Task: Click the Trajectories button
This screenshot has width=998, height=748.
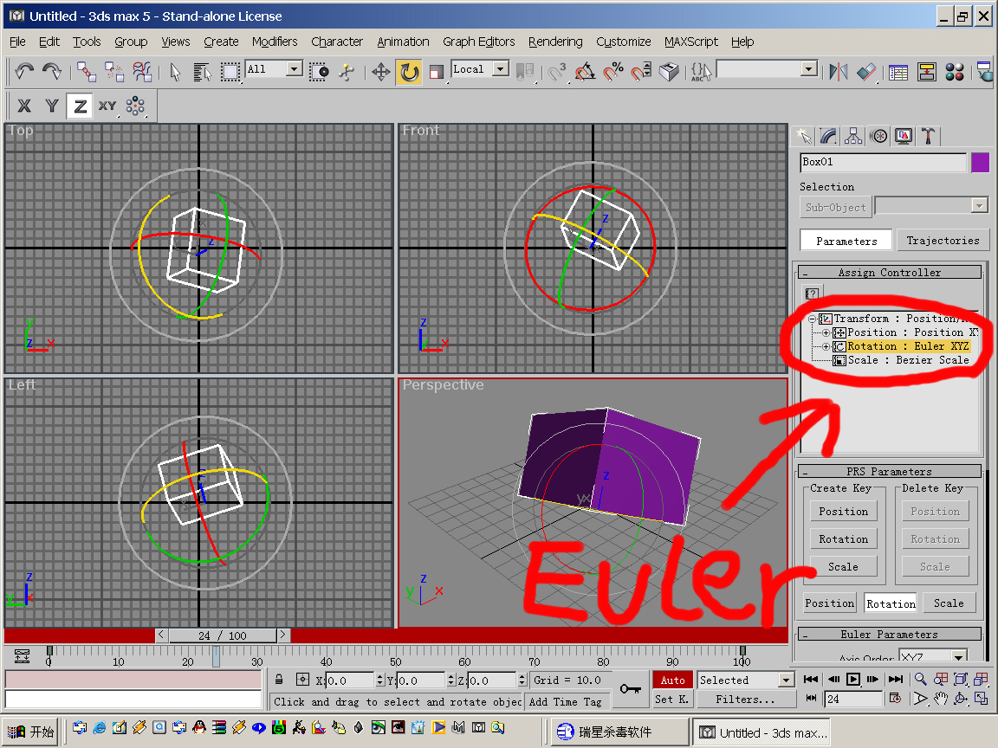Action: point(943,241)
